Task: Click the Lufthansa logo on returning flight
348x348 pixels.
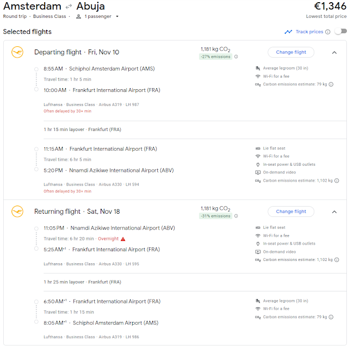Action: coord(17,211)
